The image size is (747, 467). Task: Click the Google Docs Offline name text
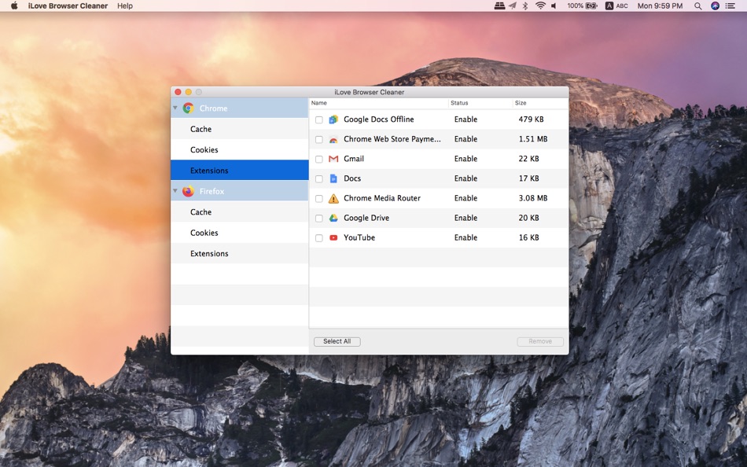[379, 120]
